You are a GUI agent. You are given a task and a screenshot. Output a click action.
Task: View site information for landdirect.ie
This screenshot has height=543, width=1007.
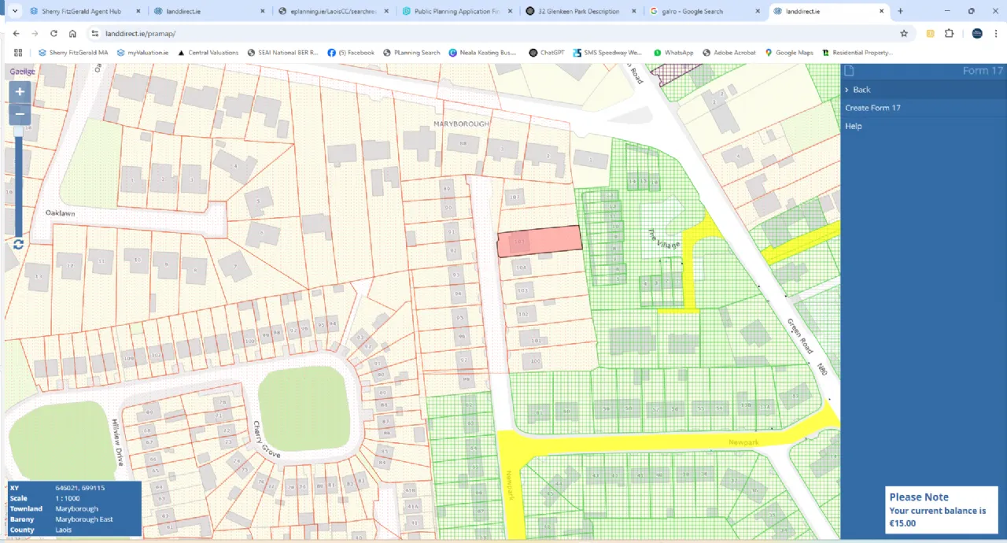(x=94, y=34)
